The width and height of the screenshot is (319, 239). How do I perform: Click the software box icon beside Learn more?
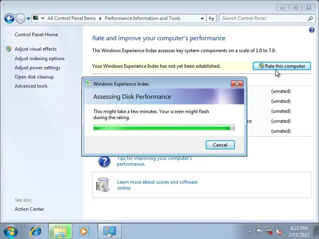coord(103,185)
